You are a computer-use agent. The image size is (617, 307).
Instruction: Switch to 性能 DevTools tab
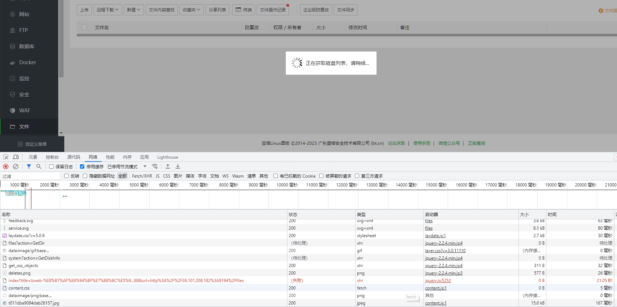click(x=110, y=157)
